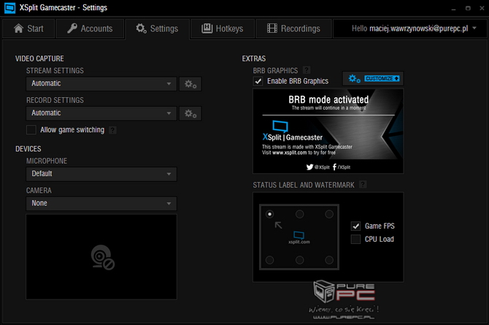Screen dimensions: 489x325
Task: Click the gears icon on Settings tab
Action: click(x=141, y=28)
